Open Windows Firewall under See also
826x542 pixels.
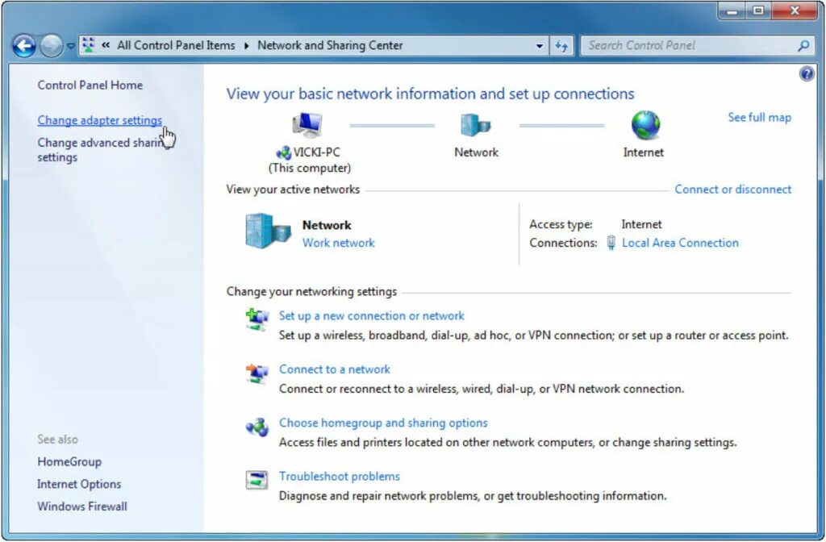(x=82, y=507)
